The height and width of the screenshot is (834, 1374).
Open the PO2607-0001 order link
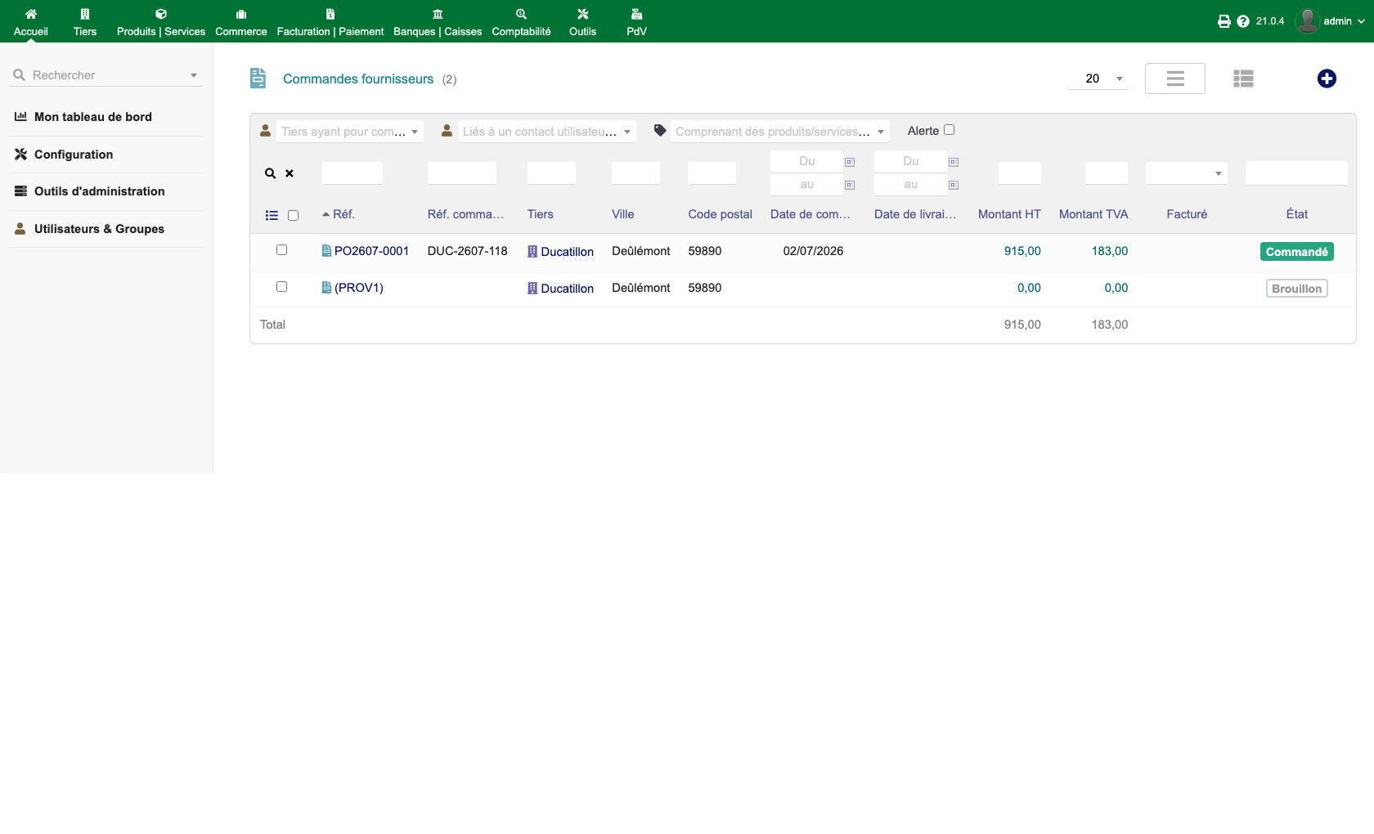point(371,251)
